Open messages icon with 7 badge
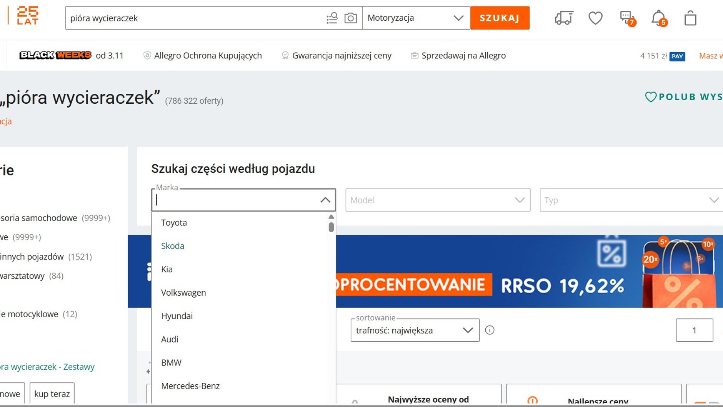This screenshot has width=723, height=407. [x=628, y=18]
